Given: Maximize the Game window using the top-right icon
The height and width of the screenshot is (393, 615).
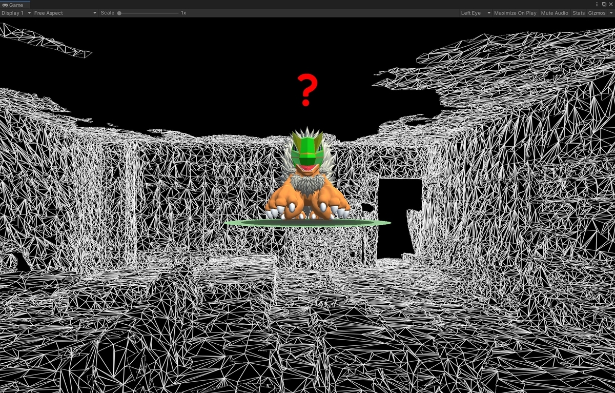Looking at the screenshot, I should coord(604,4).
